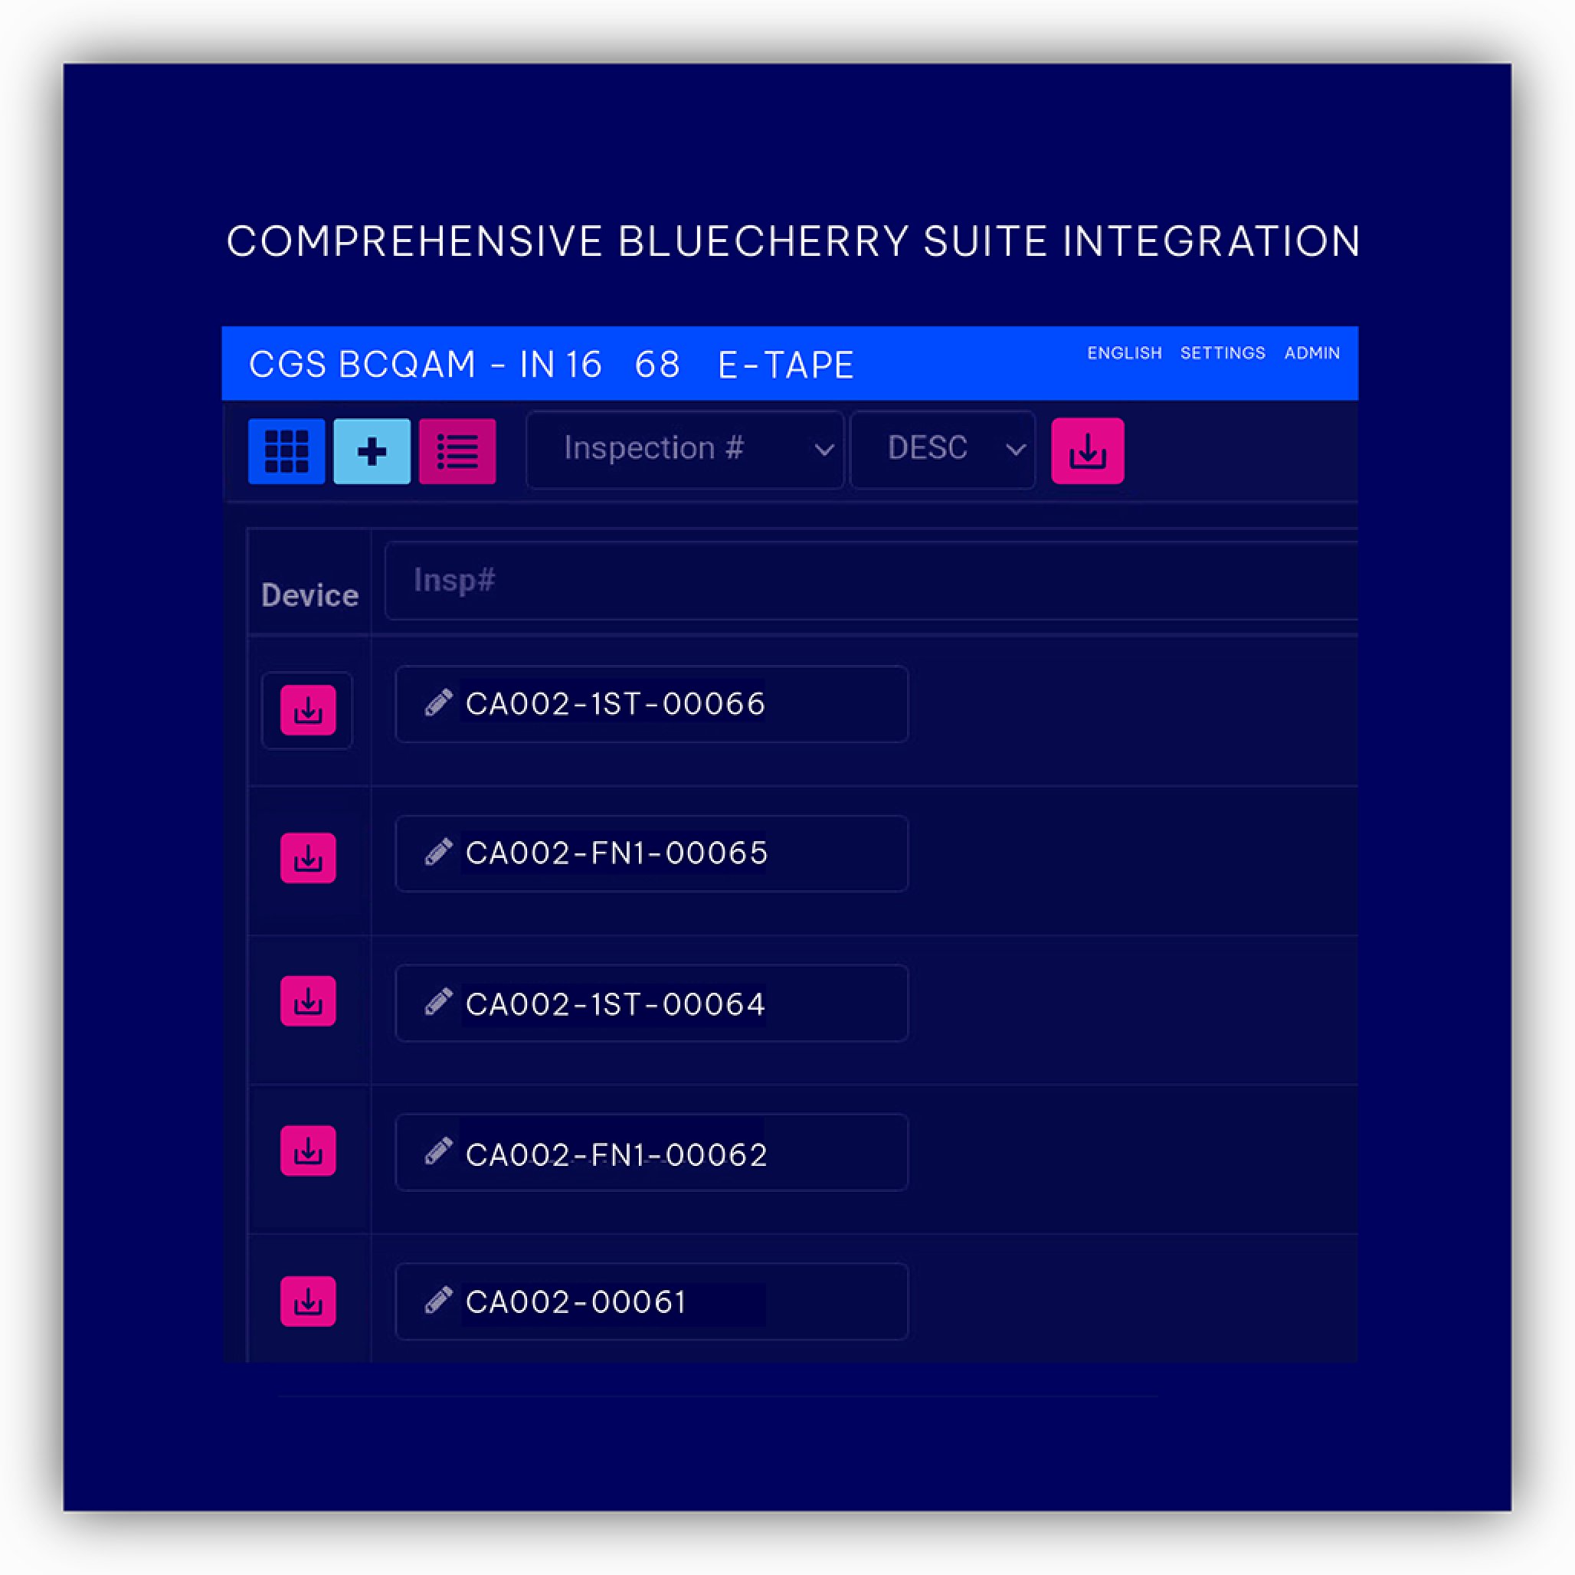Click the download icon beside CA002-1ST-00064
Screen dimensions: 1575x1575
pos(307,1001)
